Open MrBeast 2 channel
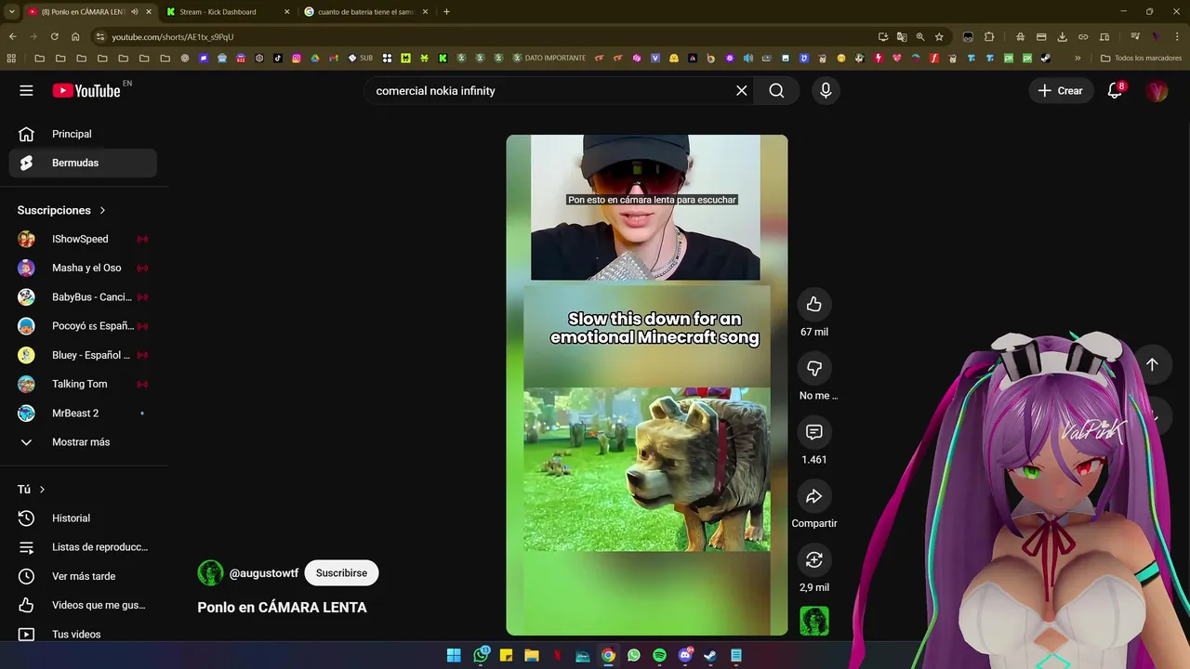Screen dimensions: 1190x669 click(x=84, y=413)
